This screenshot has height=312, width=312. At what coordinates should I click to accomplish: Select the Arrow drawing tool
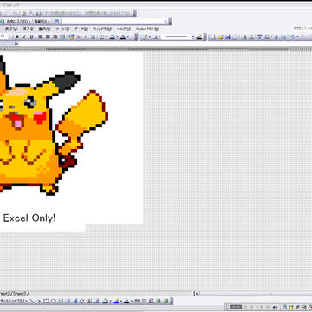(39, 301)
